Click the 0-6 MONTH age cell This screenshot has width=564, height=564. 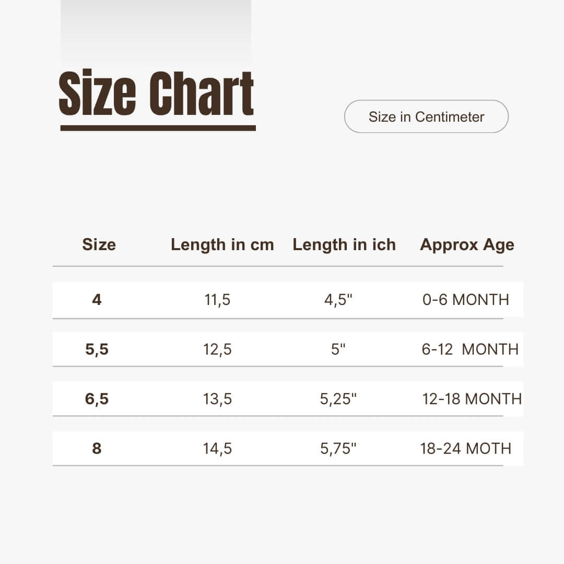(465, 300)
